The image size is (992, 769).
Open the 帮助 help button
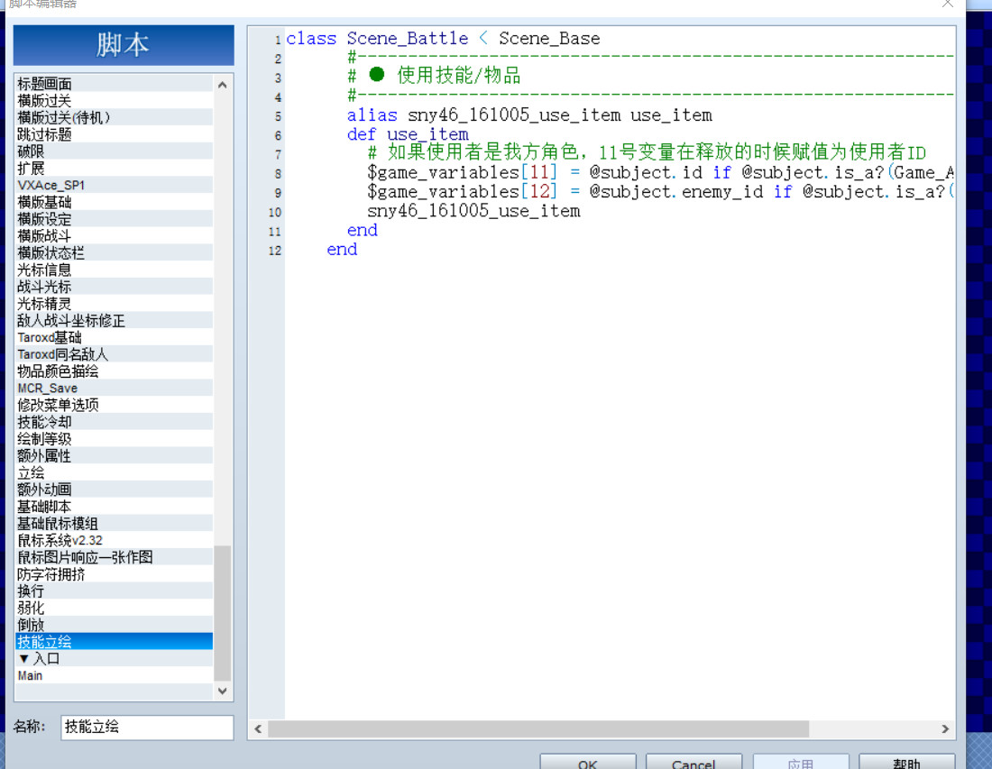click(x=906, y=762)
